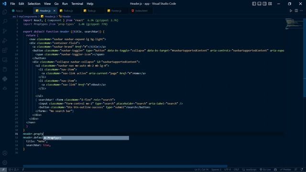
Task: Open the Manage gear in activity bar
Action: (5, 162)
